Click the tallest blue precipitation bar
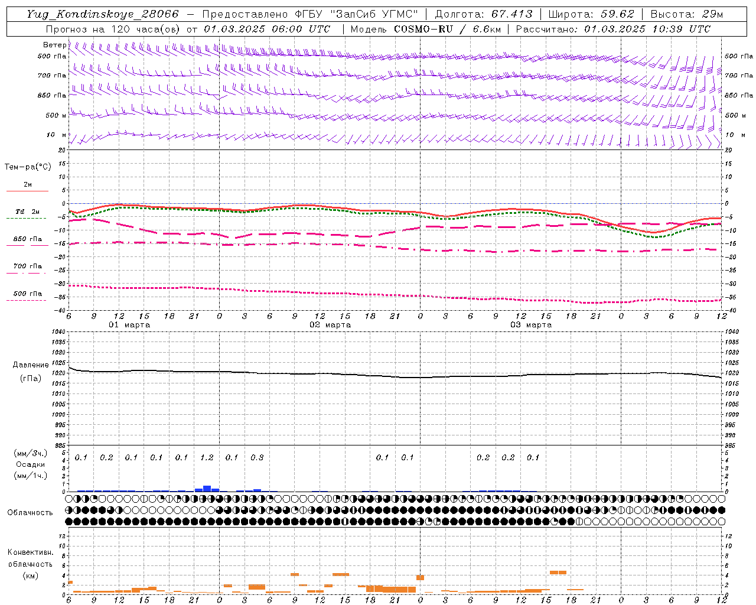The height and width of the screenshot is (605, 756). coord(207,489)
